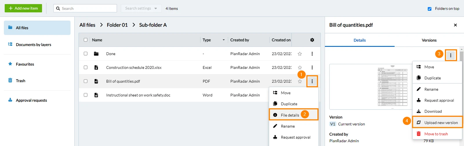Open three-dot menu for Done folder

click(312, 54)
